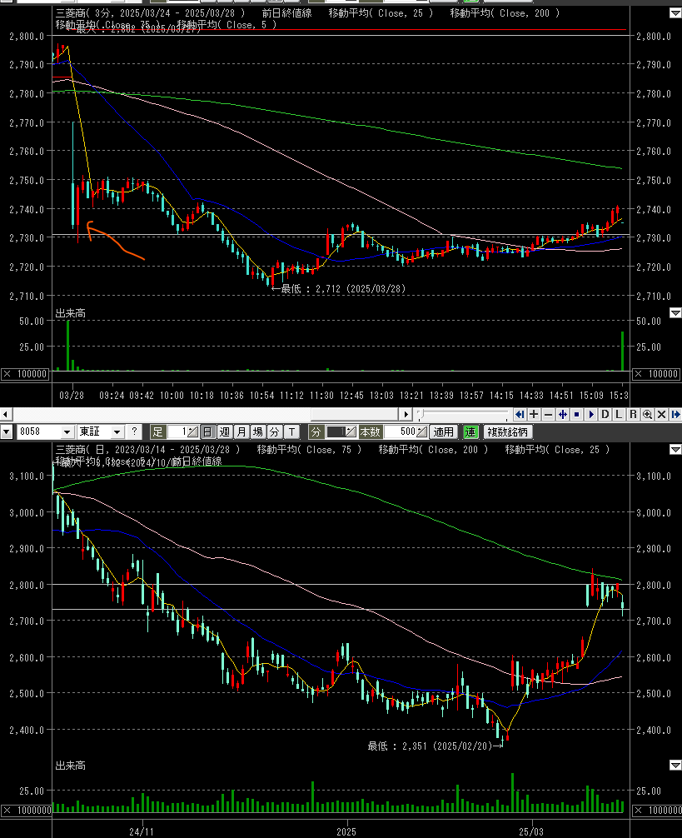Toggle the 足 candlestick button
The height and width of the screenshot is (838, 682).
157,431
